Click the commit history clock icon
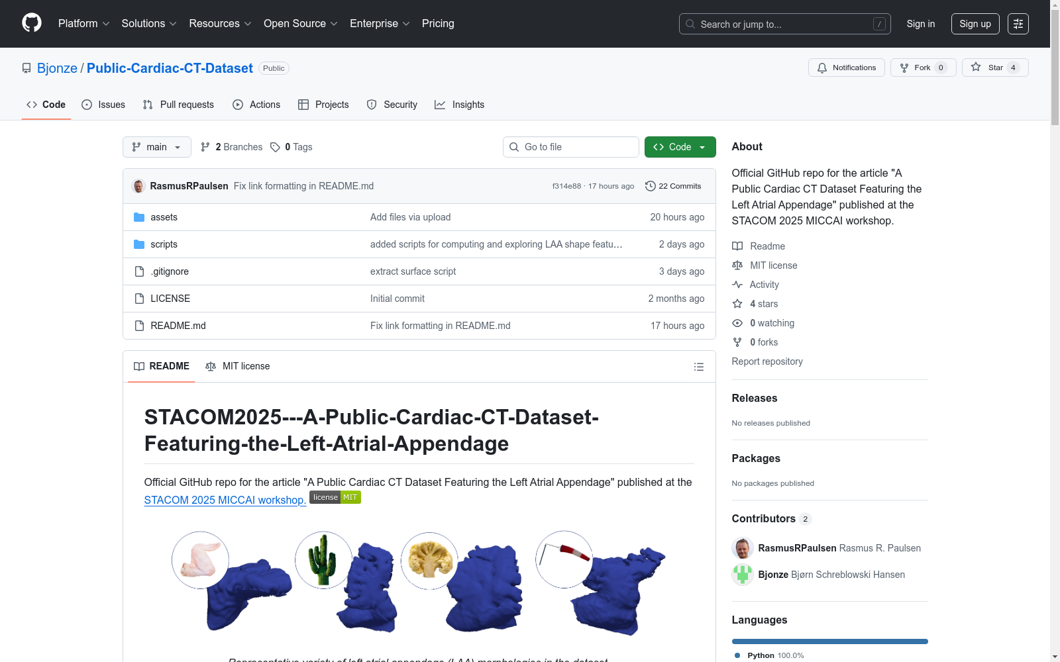The image size is (1060, 662). [651, 186]
